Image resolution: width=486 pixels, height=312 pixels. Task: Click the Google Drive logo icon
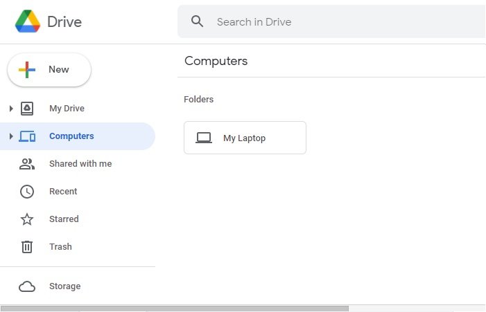[28, 21]
